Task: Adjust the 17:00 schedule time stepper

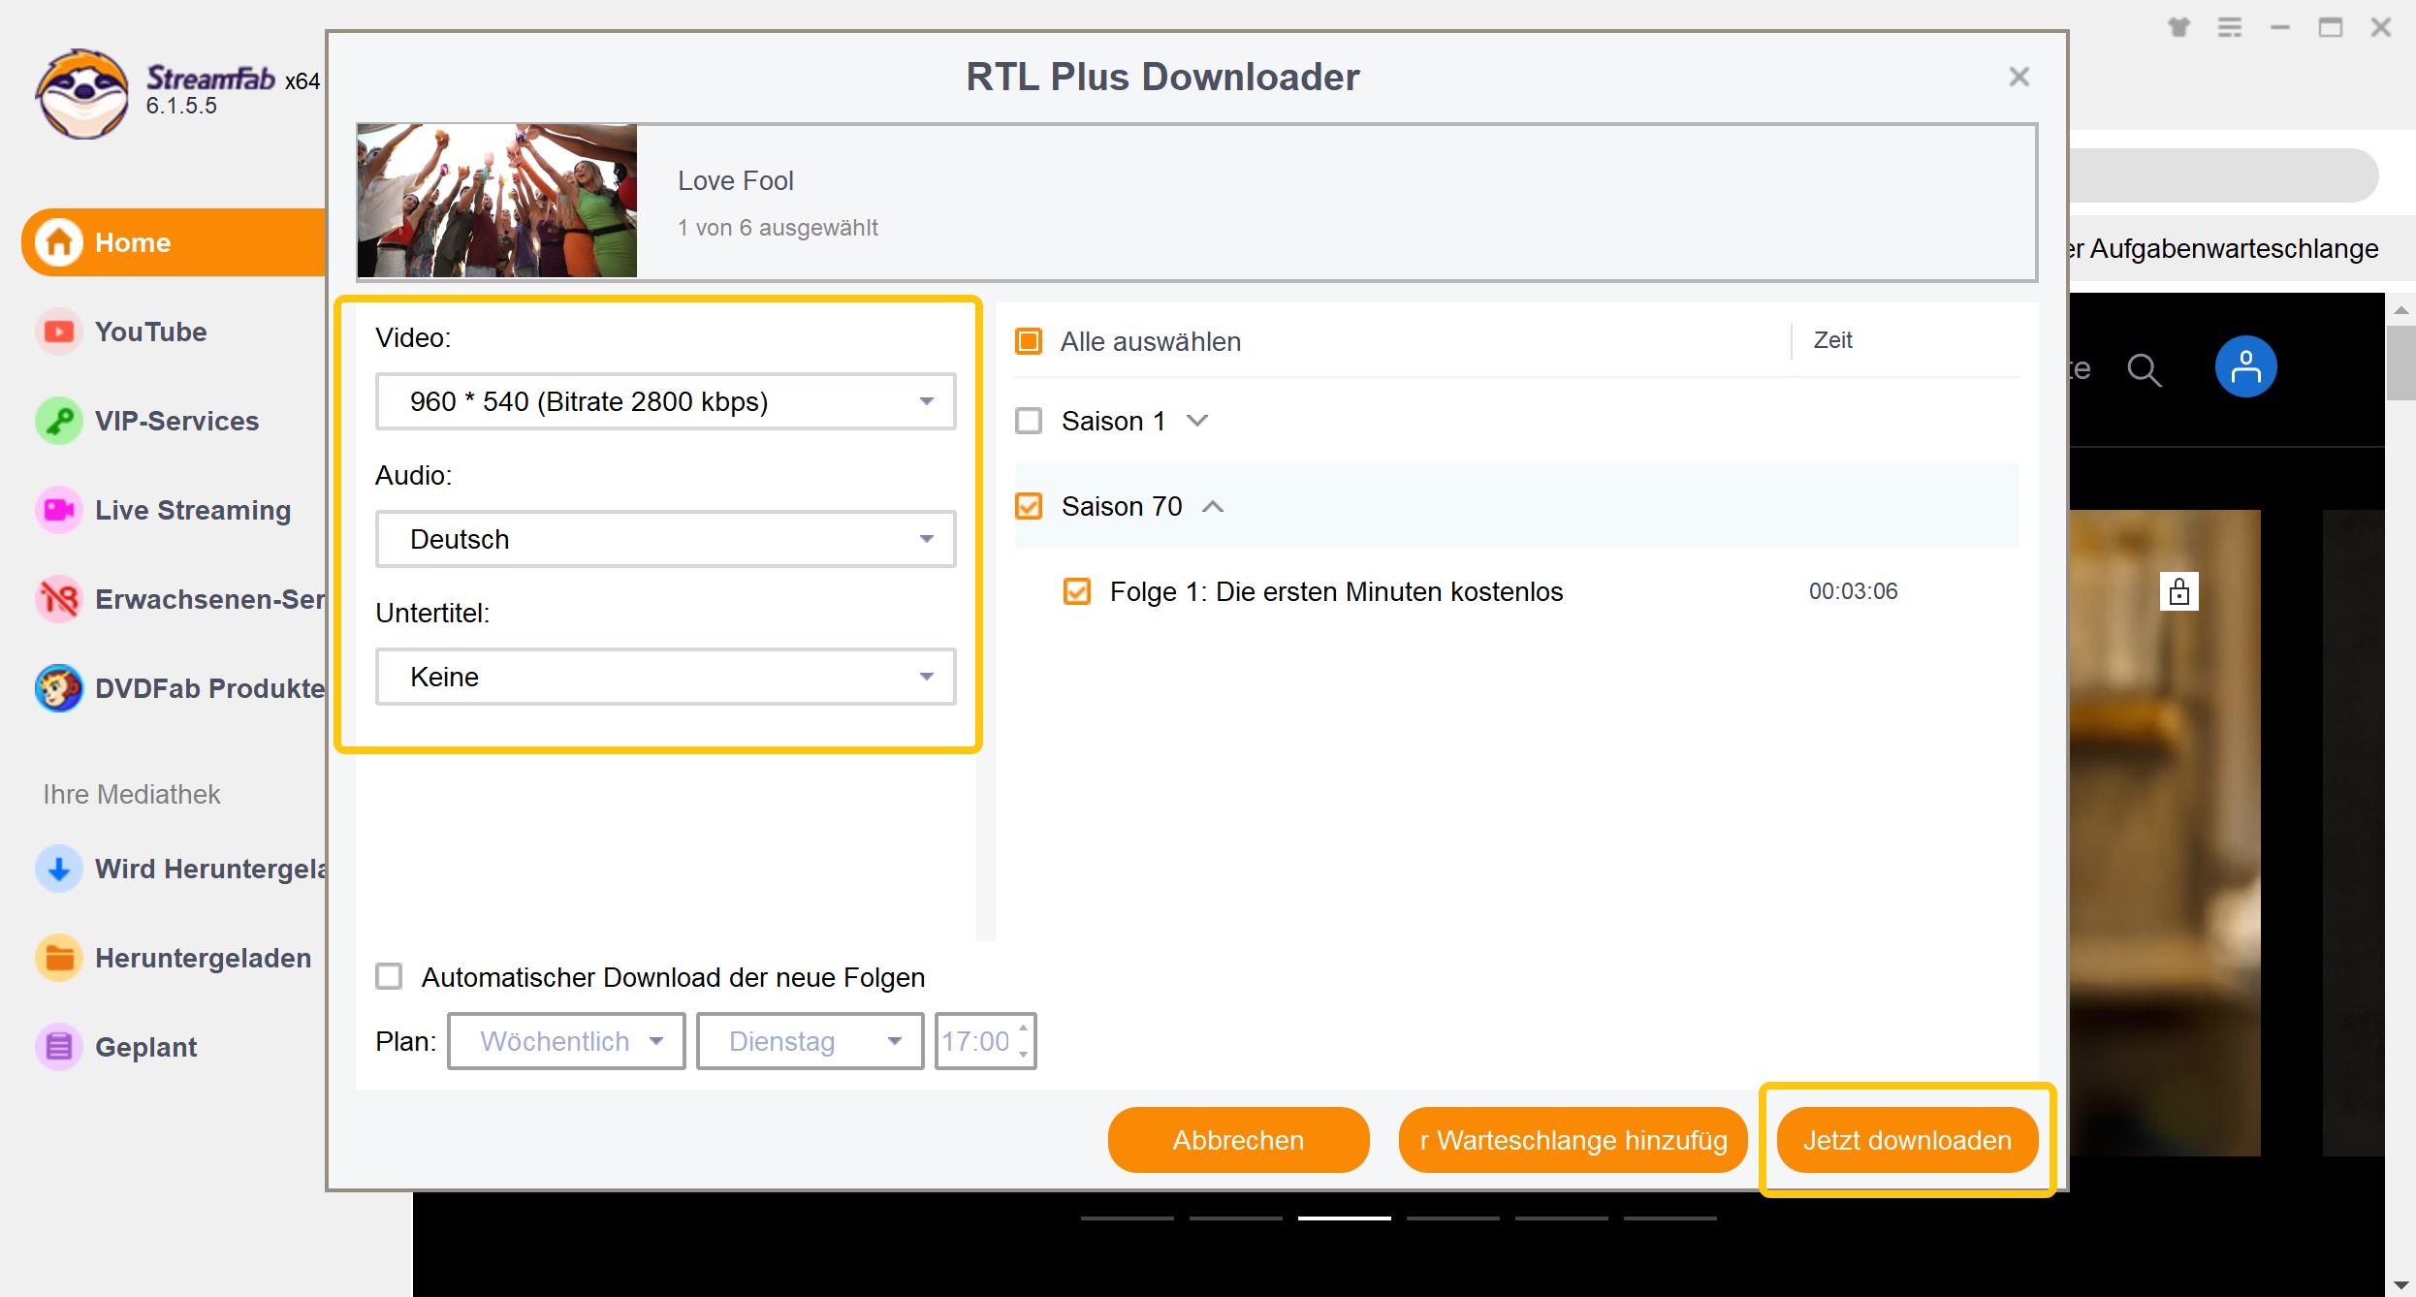Action: click(x=1023, y=1041)
